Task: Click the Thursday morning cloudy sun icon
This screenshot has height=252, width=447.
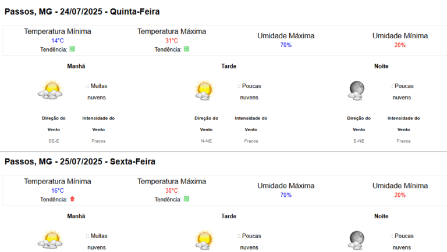Action: 51,89
